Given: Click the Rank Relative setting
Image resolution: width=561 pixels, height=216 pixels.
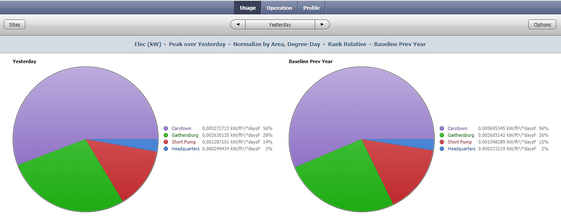Looking at the screenshot, I should [x=347, y=44].
